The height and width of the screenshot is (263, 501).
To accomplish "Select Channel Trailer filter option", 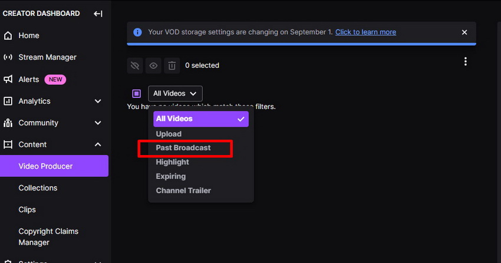I will (x=183, y=190).
